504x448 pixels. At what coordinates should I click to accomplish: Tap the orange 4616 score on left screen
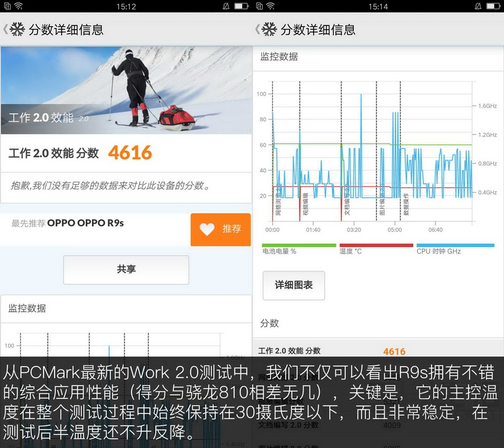130,152
